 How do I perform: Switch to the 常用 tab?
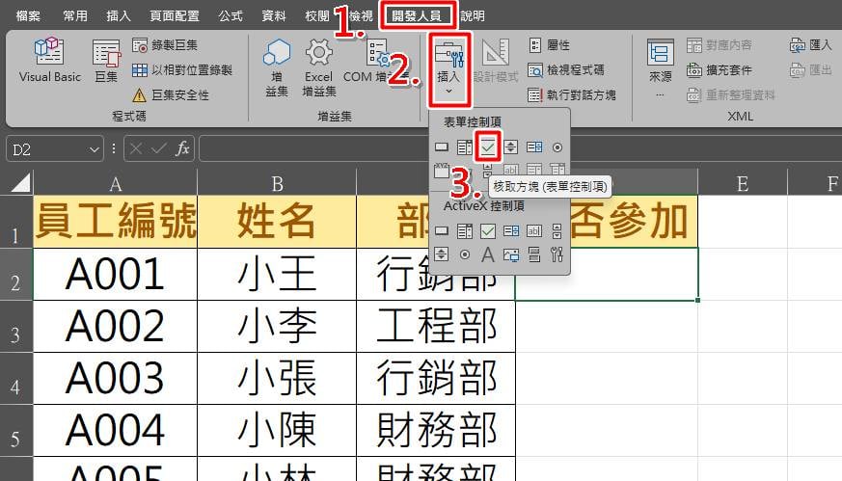tap(74, 16)
